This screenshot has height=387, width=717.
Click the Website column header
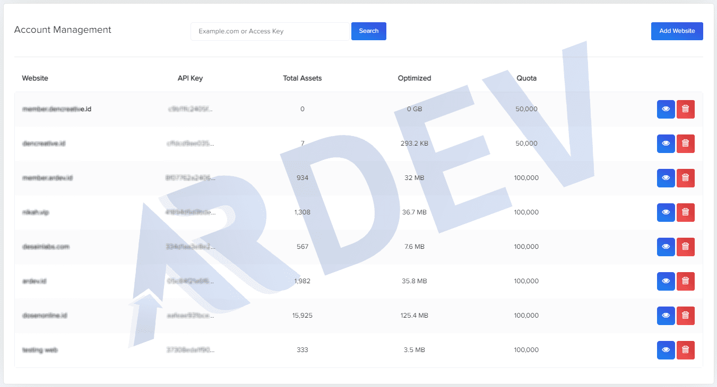click(x=35, y=78)
